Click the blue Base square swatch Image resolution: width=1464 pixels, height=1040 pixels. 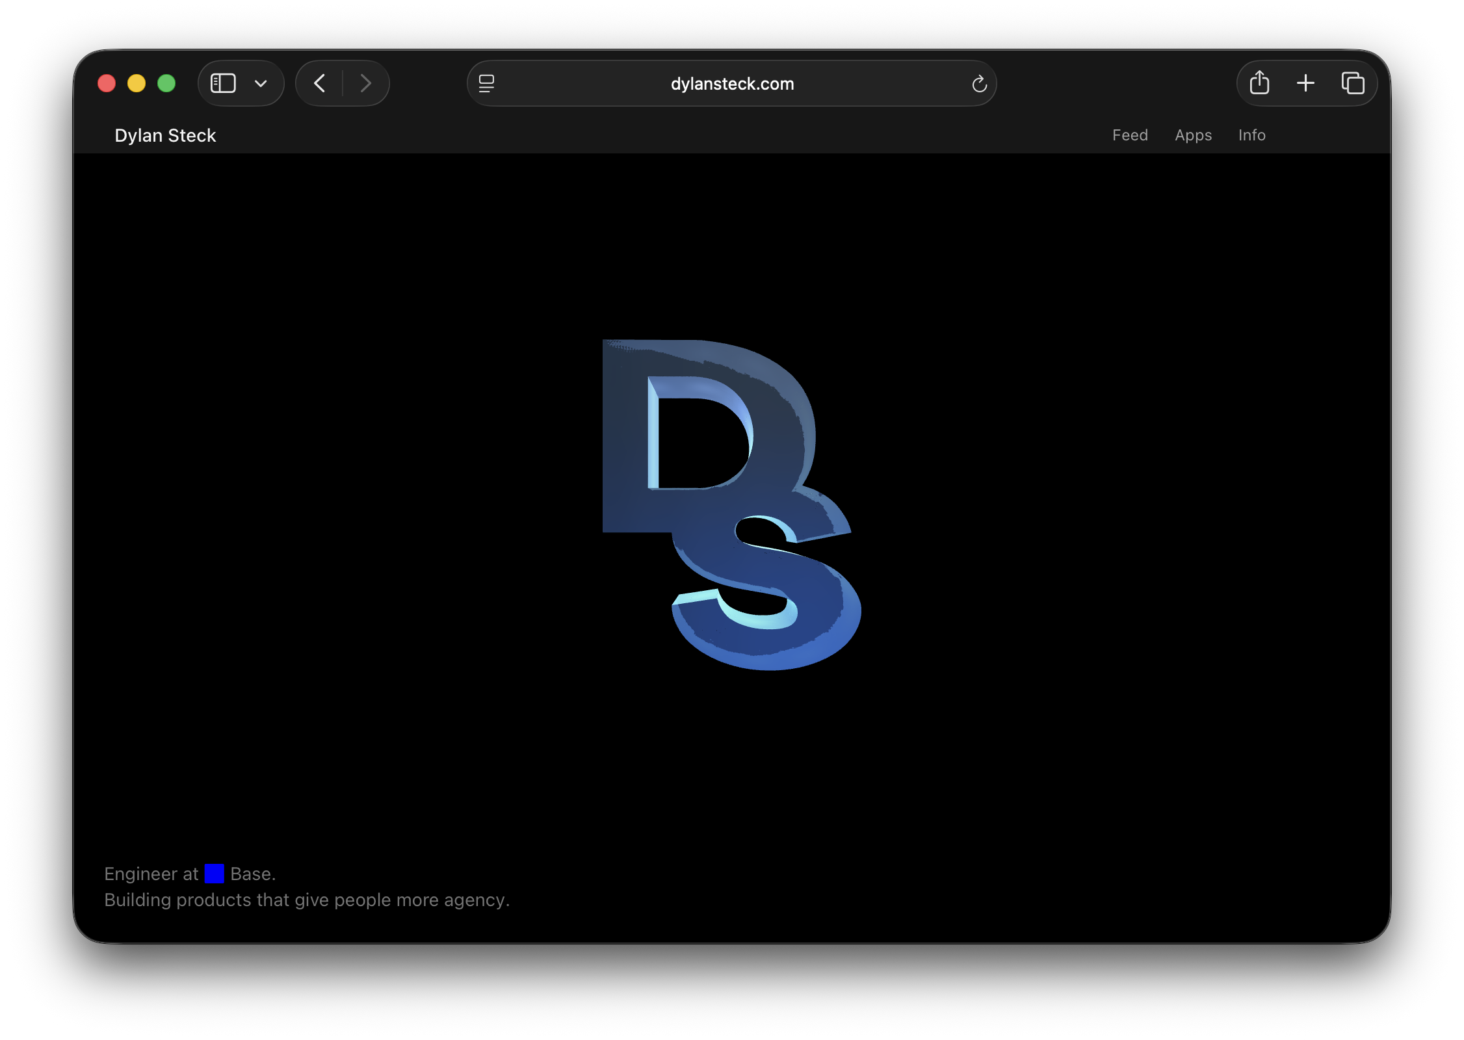(x=215, y=874)
